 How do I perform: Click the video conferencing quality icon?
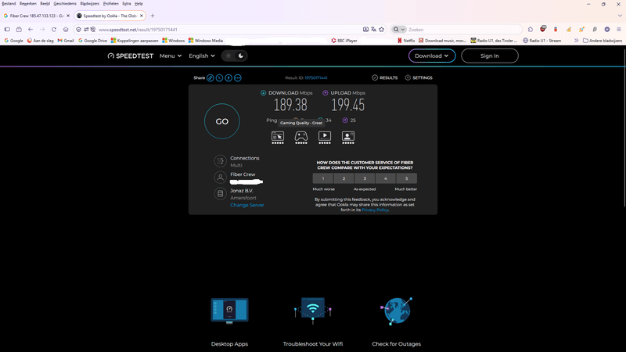(347, 138)
